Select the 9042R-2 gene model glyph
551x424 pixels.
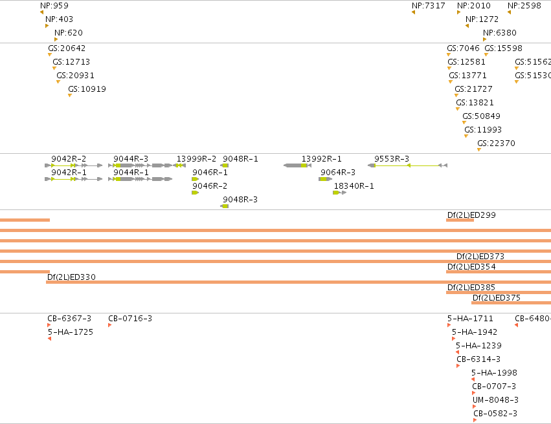(x=73, y=165)
